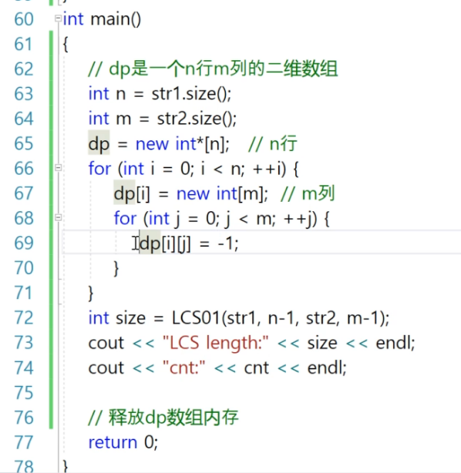This screenshot has height=473, width=461.
Task: Collapse the main() function fold marker
Action: point(58,18)
